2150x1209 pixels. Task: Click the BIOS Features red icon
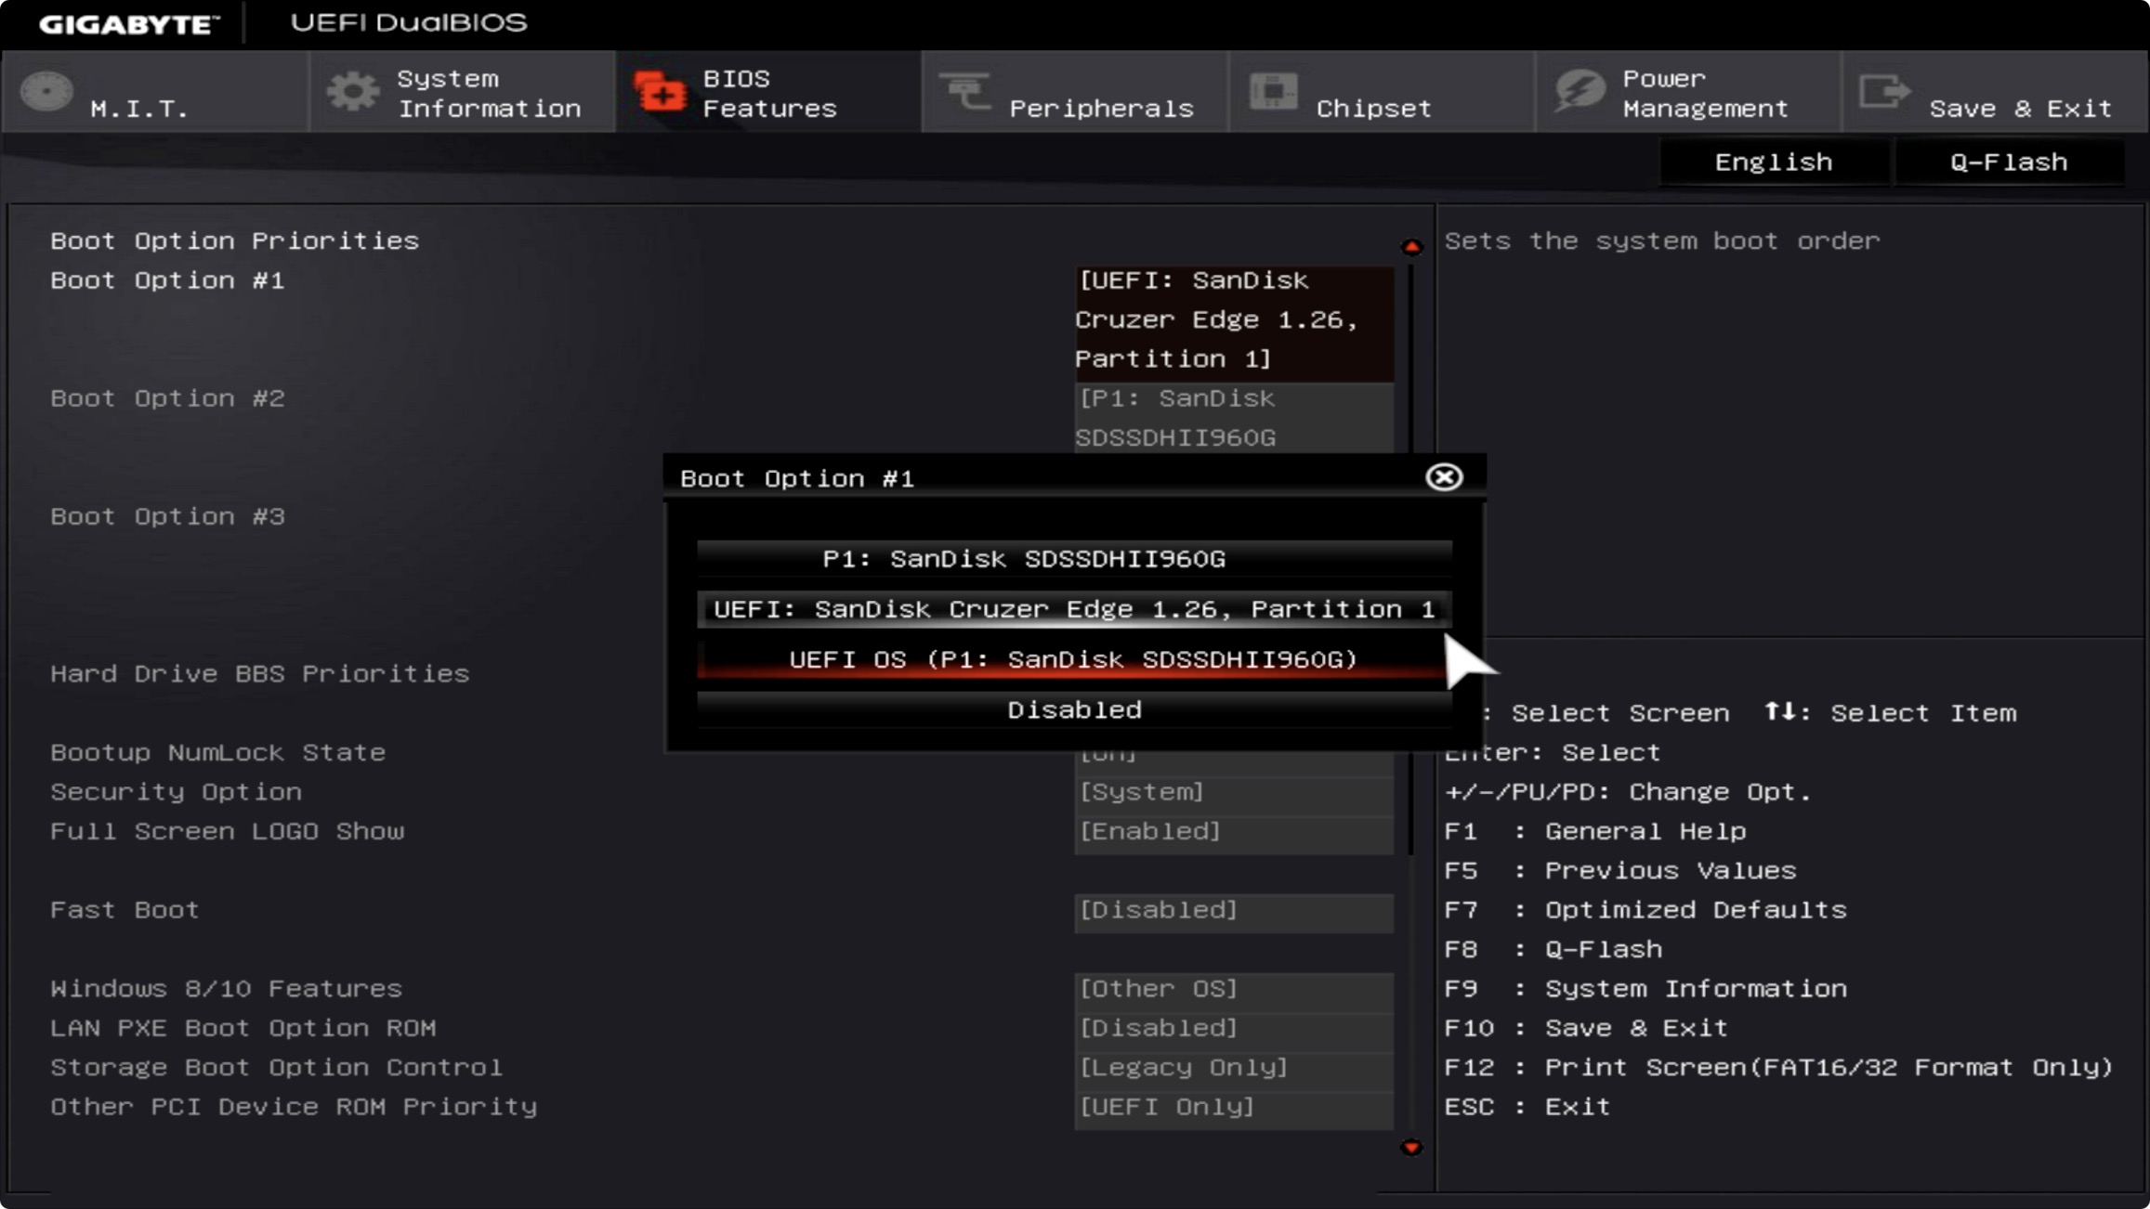pos(660,93)
